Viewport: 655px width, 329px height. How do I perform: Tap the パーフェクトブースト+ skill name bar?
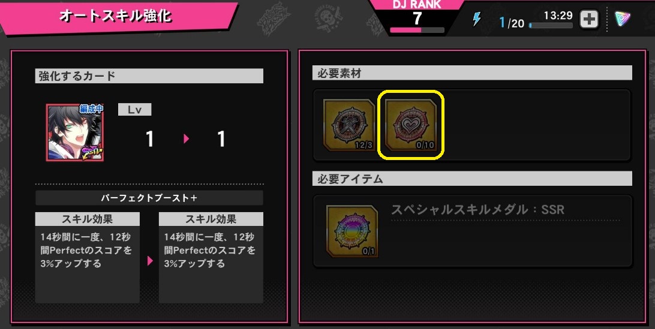(x=149, y=198)
